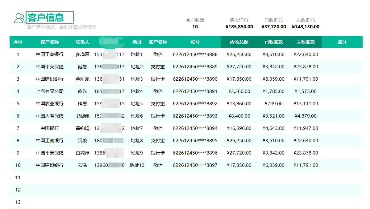370x209 pixels.
Task: Select the 备注 column header
Action: coord(342,42)
